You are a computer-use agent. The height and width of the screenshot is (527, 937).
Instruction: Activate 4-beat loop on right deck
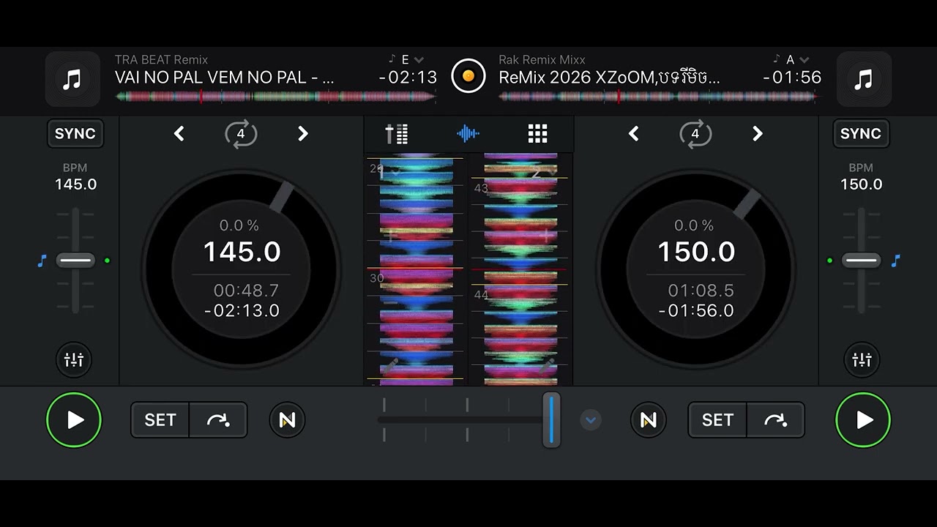695,134
